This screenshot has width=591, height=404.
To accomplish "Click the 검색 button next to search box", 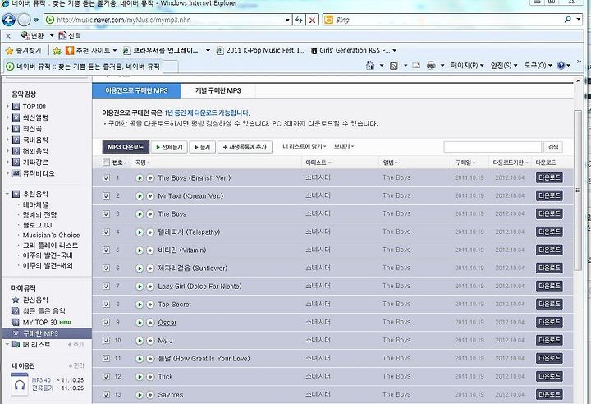I will pos(553,147).
